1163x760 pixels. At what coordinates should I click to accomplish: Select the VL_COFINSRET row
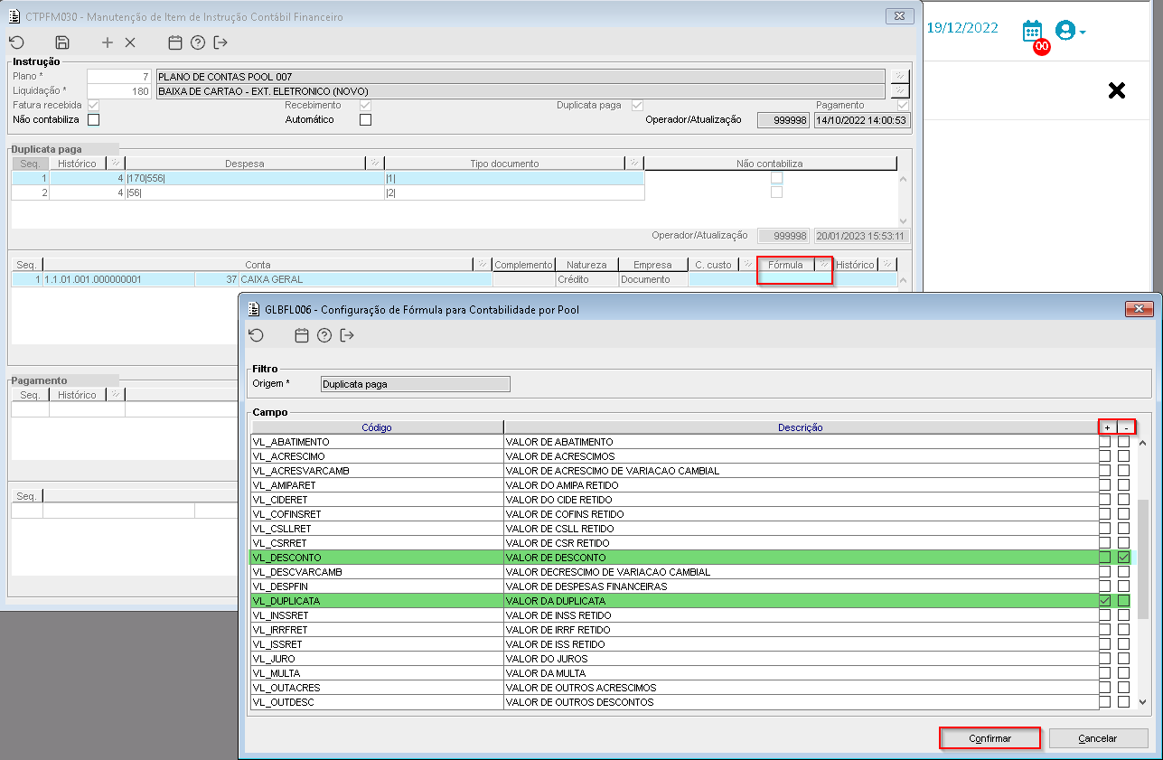(x=674, y=514)
